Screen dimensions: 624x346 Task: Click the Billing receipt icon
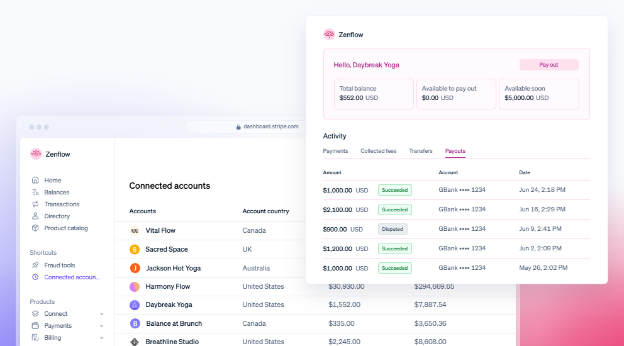pos(35,337)
